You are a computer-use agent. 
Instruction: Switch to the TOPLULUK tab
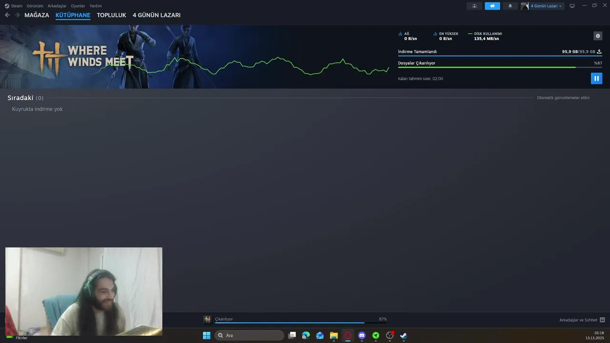112,15
